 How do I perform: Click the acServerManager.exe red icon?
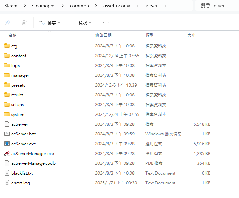coord(7,153)
